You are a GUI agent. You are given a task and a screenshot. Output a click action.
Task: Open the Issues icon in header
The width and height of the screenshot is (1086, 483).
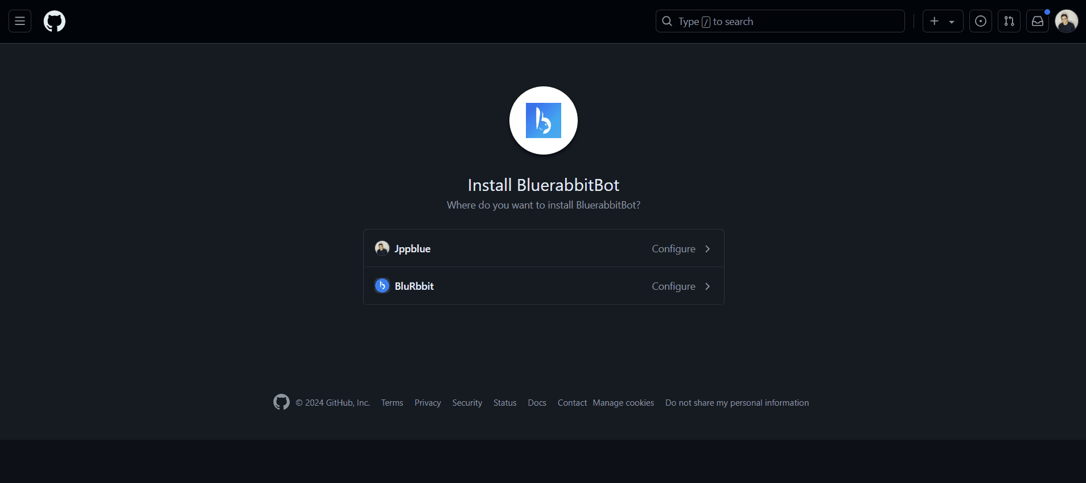(980, 22)
